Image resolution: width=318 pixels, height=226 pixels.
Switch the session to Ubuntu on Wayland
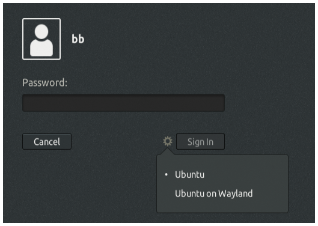click(213, 194)
